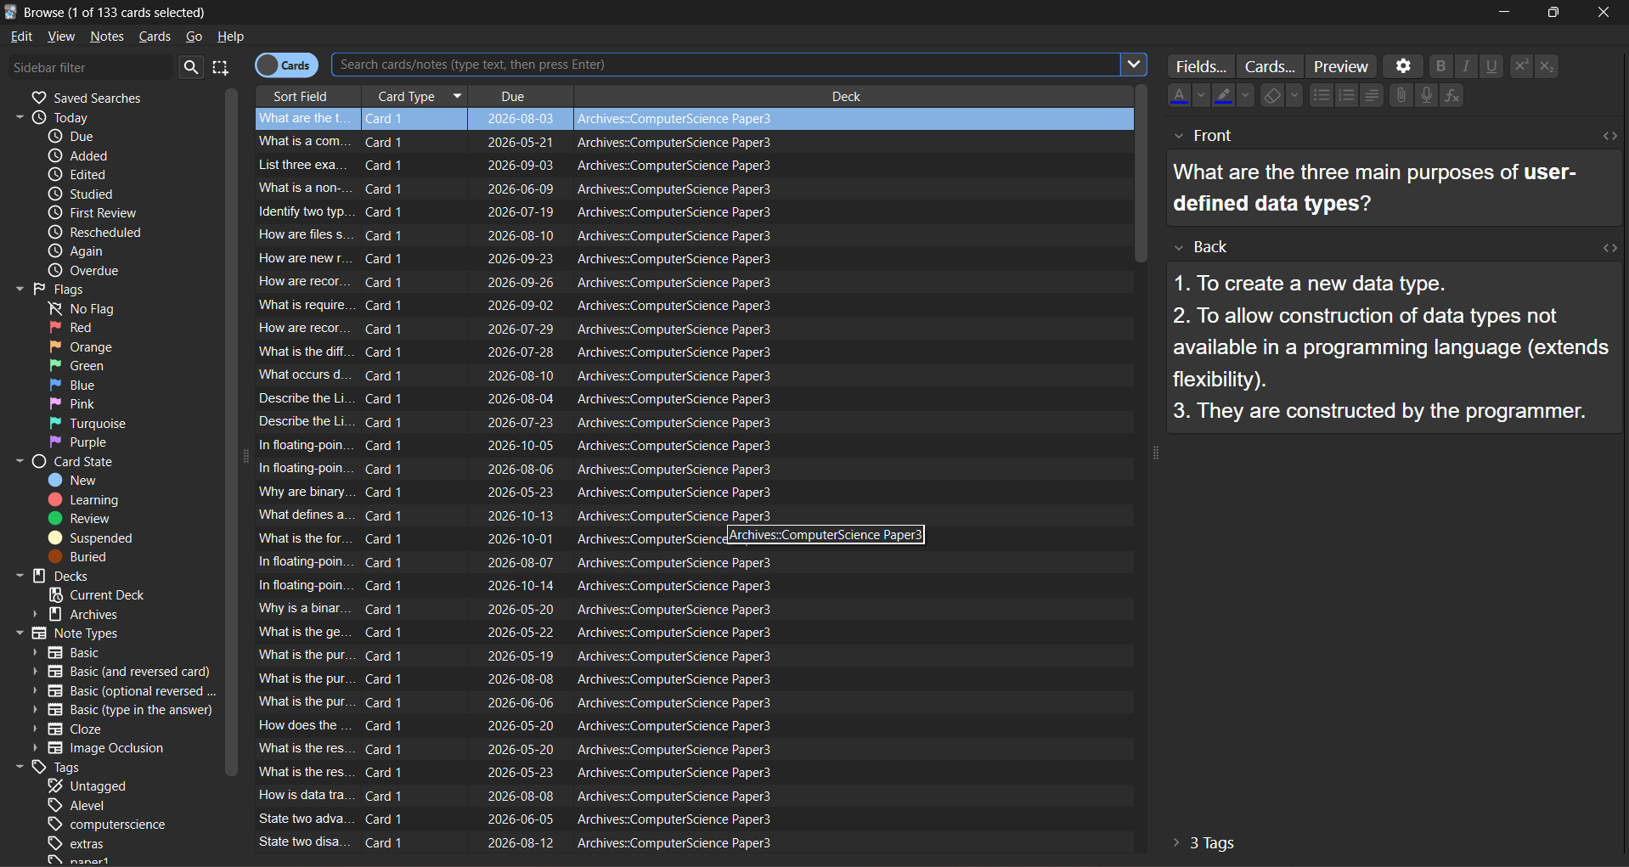Image resolution: width=1629 pixels, height=867 pixels.
Task: Apply bold formatting to the field
Action: click(x=1440, y=66)
